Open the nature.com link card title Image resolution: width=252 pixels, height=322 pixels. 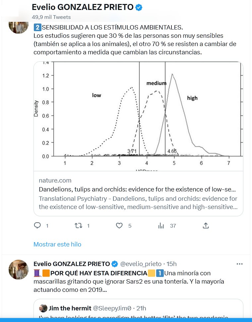pos(137,190)
